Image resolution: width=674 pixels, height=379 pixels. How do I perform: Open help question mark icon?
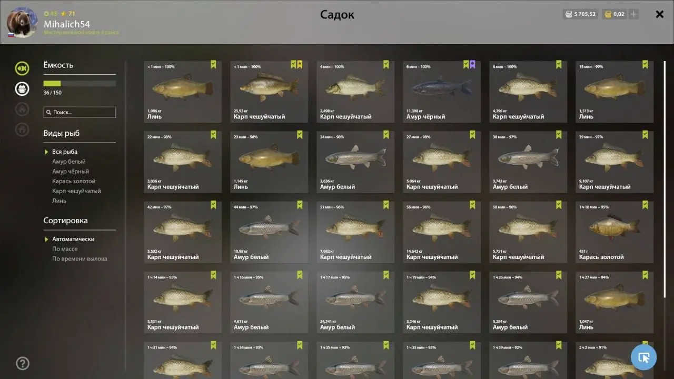[23, 363]
